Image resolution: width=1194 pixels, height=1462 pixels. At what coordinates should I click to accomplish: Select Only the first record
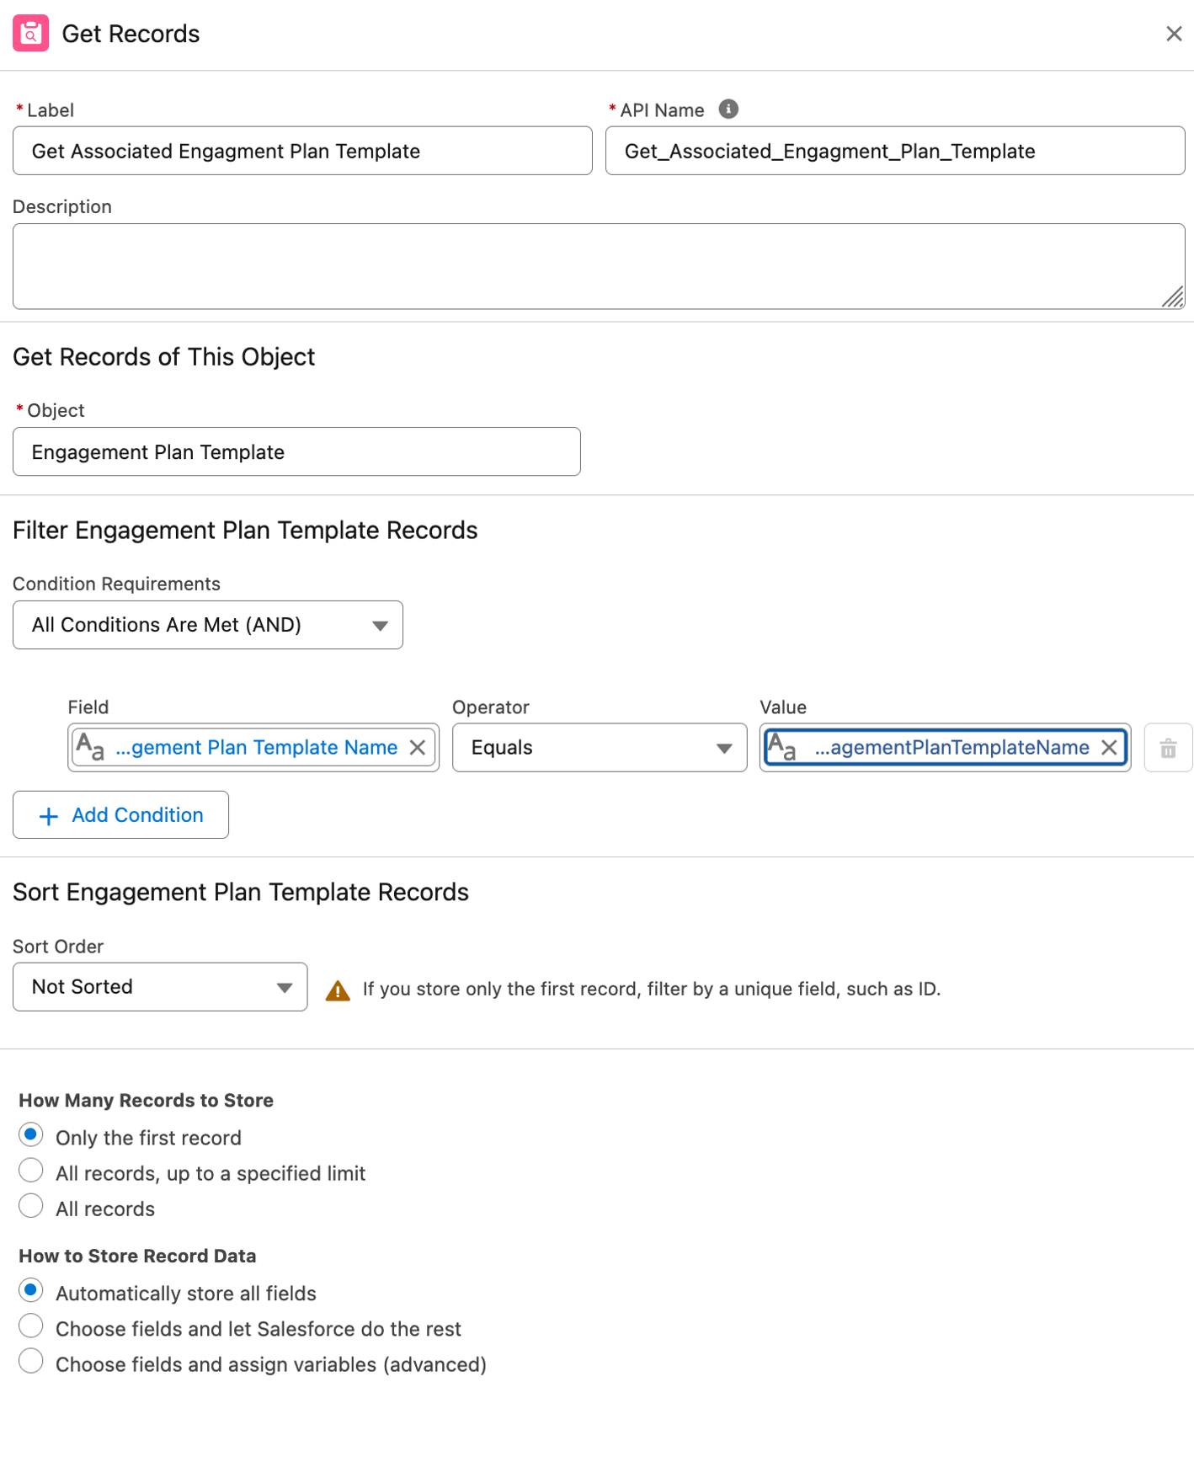(31, 1135)
